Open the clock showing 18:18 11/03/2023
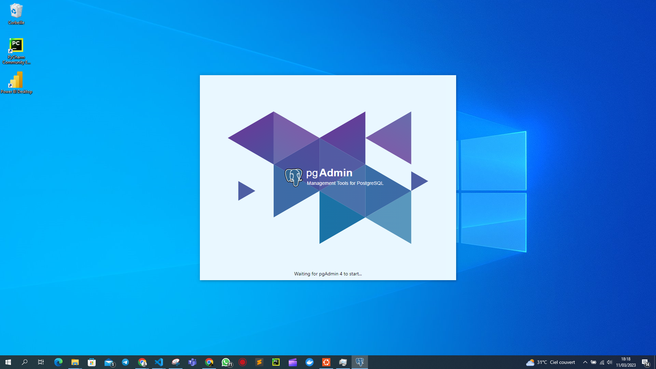This screenshot has width=656, height=369. click(626, 362)
